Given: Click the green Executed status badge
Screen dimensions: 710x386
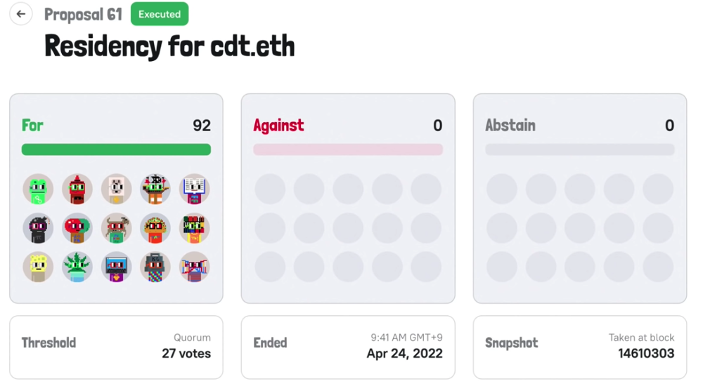Looking at the screenshot, I should pos(160,14).
